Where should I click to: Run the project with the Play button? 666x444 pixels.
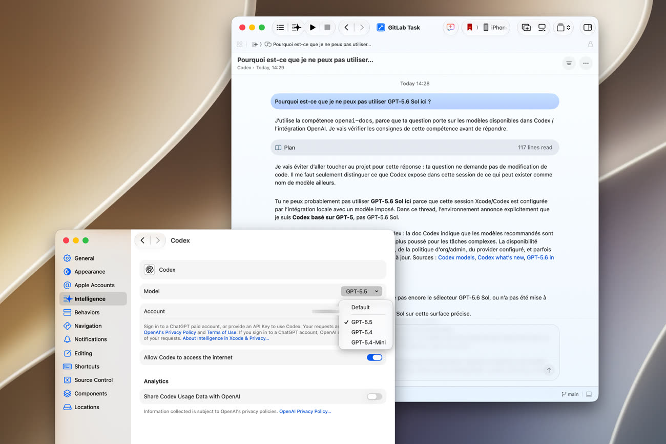(313, 28)
